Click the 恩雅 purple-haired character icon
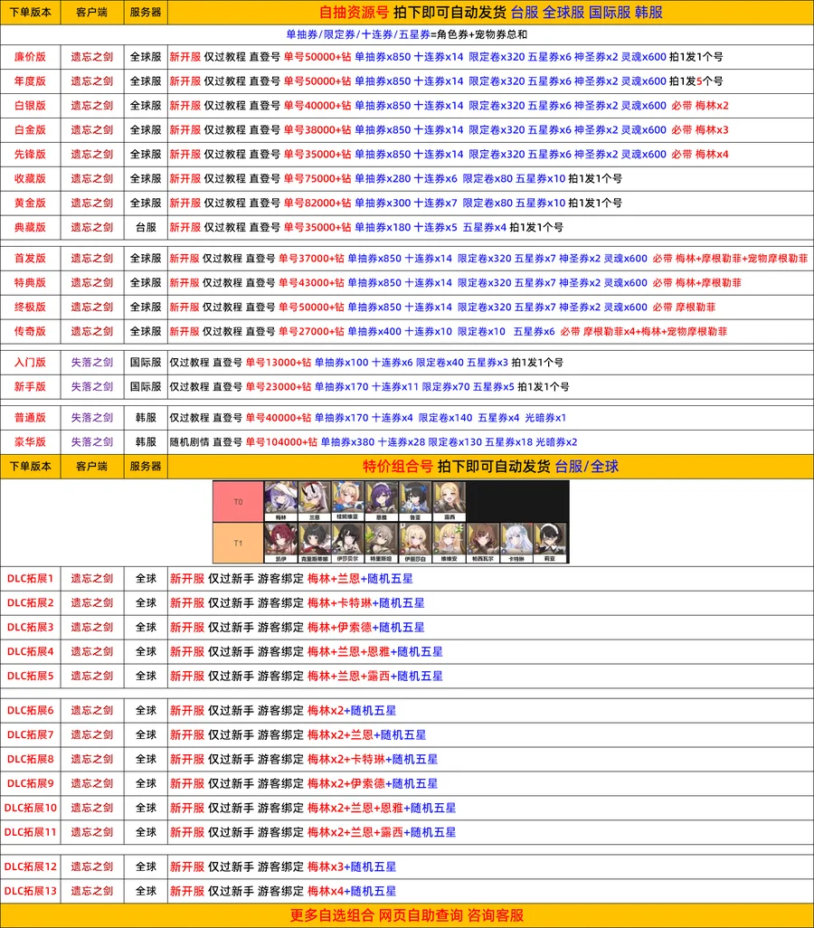 (382, 498)
